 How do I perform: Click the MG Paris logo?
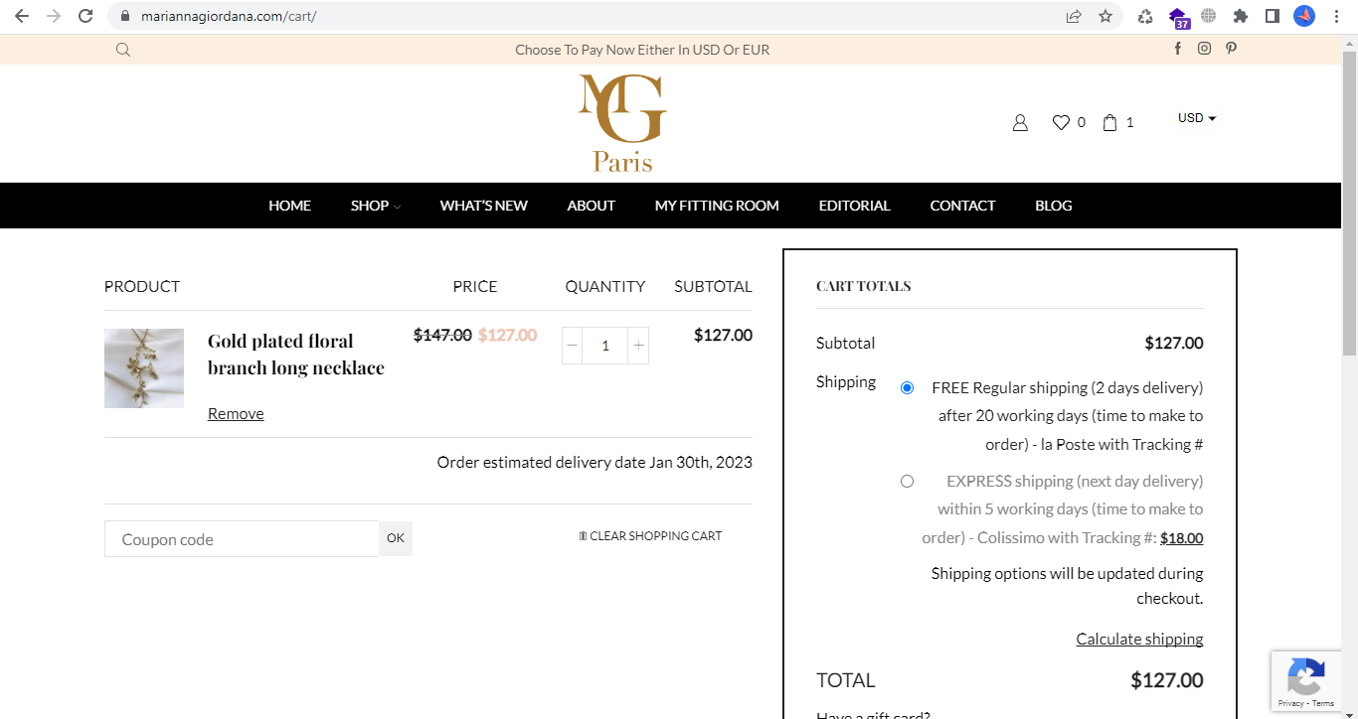point(622,123)
